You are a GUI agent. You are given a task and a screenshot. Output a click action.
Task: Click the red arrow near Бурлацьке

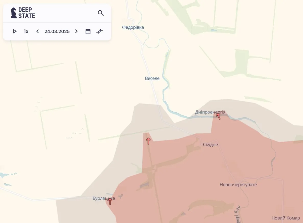coord(110,201)
